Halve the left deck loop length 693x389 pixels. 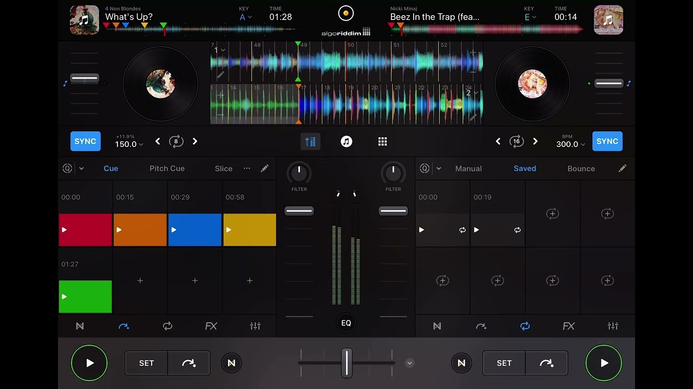point(158,142)
